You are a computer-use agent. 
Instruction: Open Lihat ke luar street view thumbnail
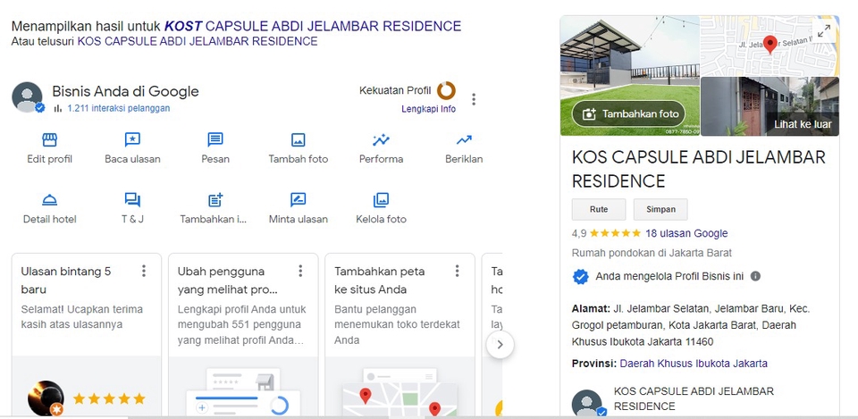(770, 106)
